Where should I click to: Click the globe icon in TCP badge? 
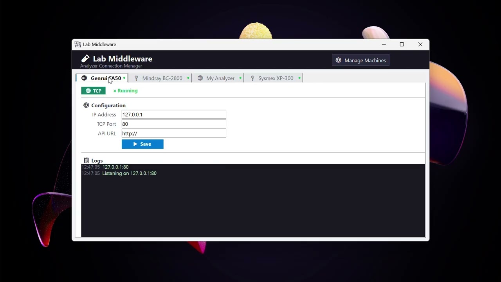pyautogui.click(x=88, y=91)
